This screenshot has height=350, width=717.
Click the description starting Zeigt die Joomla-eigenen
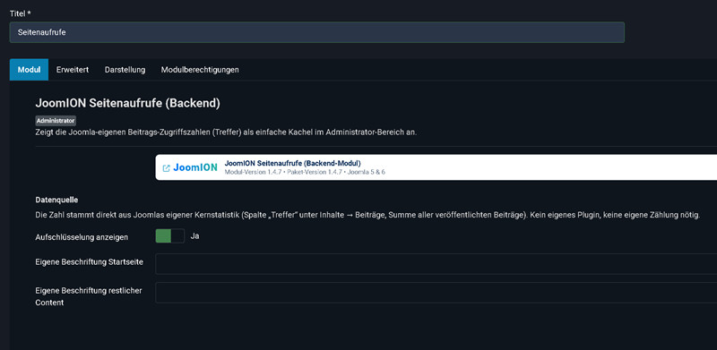pyautogui.click(x=226, y=133)
